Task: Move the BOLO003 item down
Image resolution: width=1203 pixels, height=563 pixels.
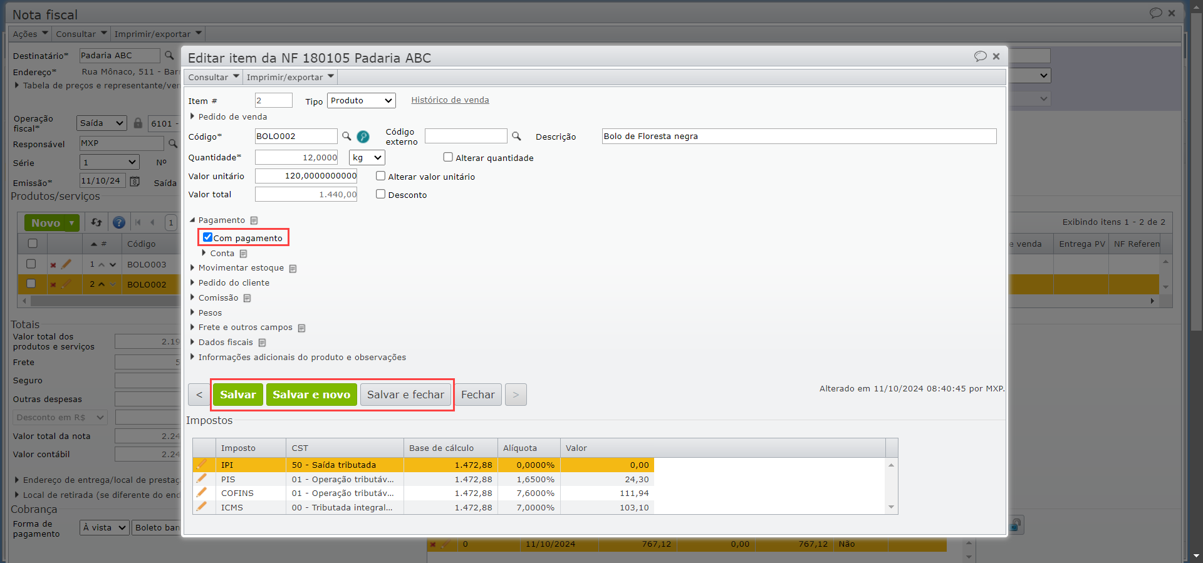Action: [x=113, y=264]
